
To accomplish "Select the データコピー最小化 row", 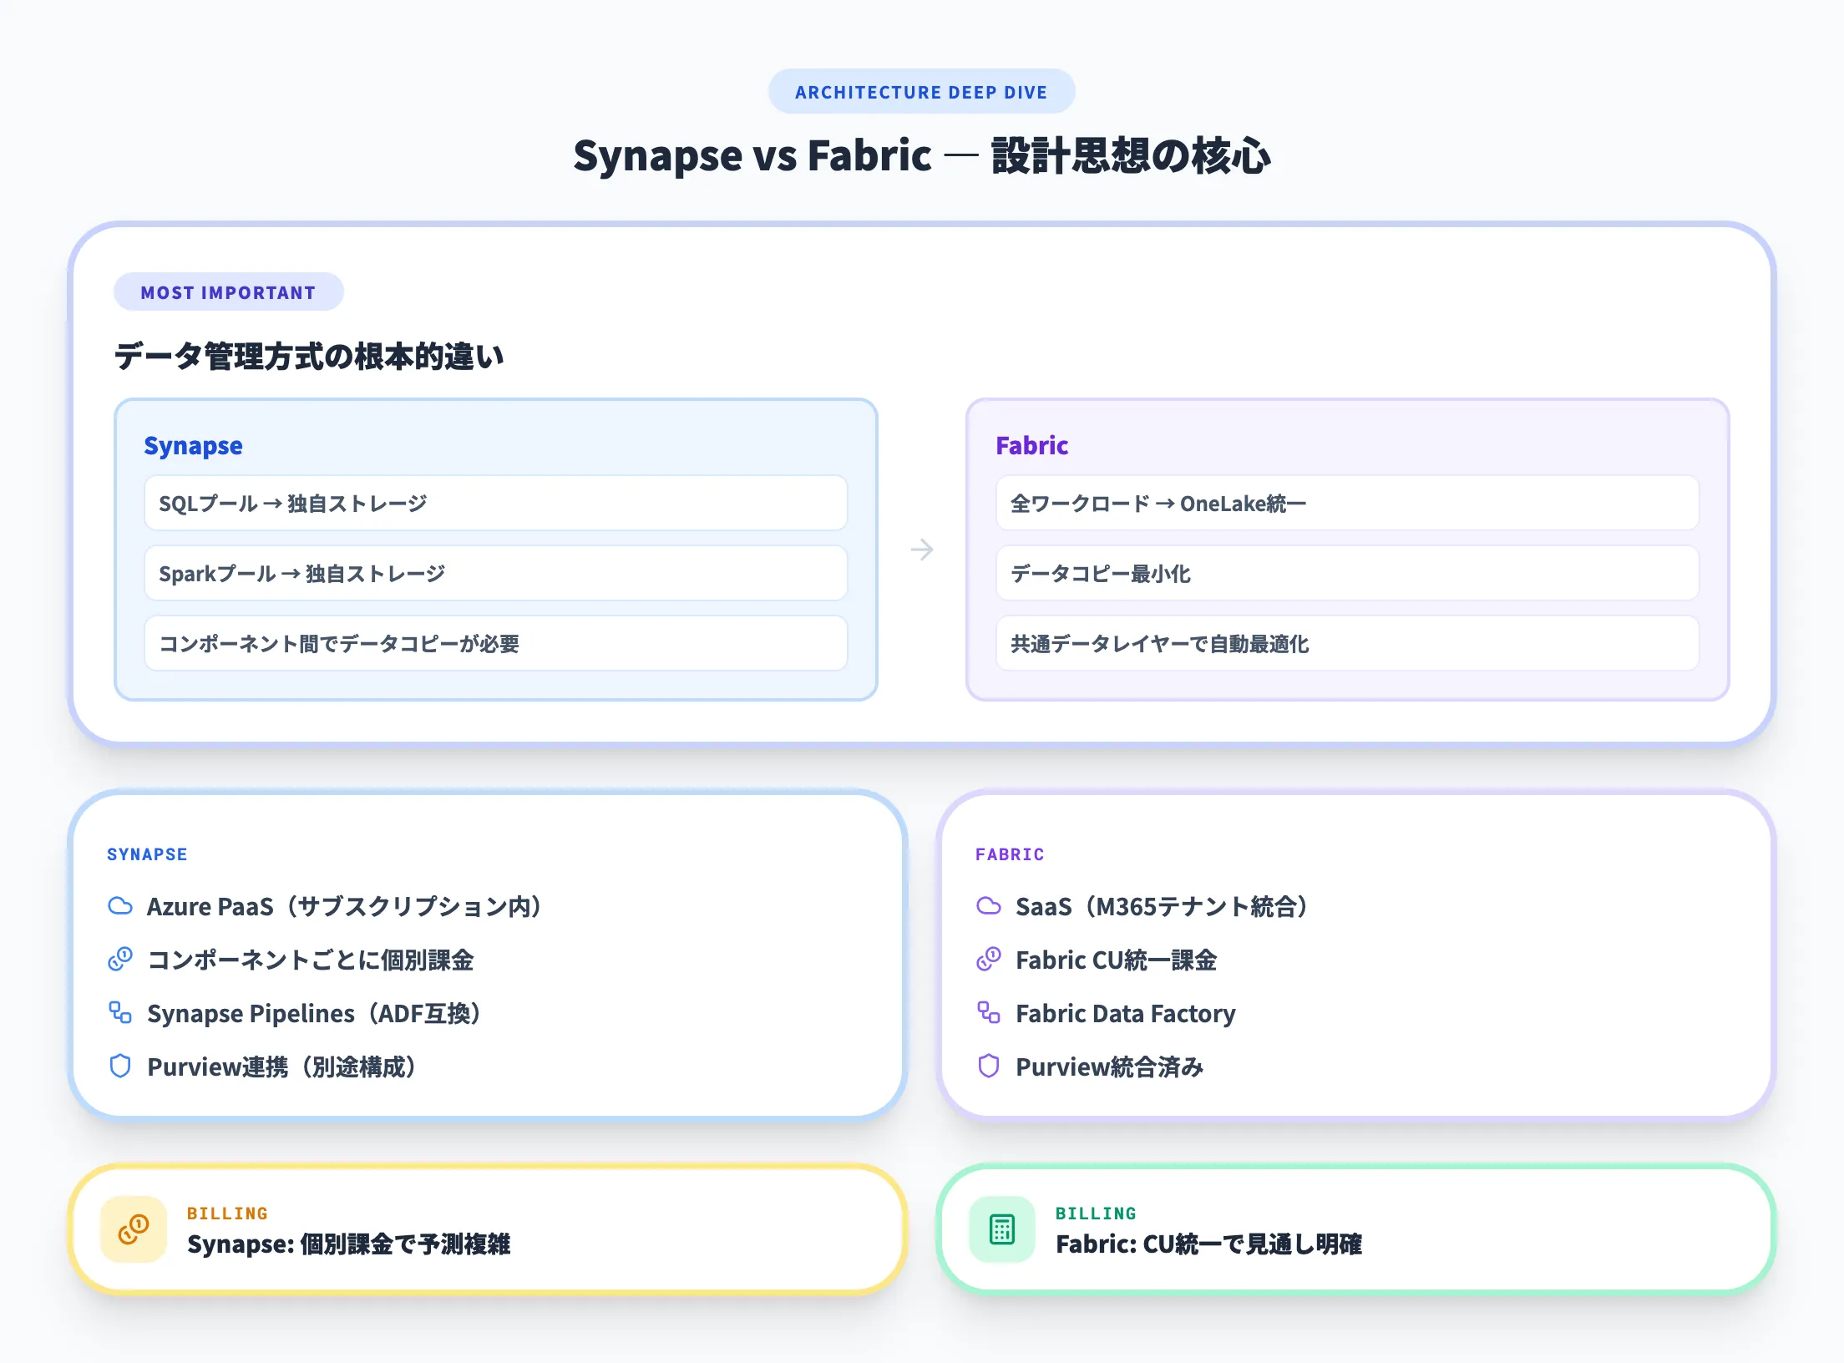I will [x=1348, y=574].
